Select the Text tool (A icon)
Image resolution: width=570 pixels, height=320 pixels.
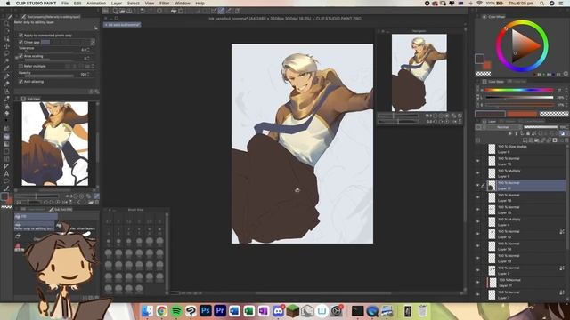(x=6, y=174)
